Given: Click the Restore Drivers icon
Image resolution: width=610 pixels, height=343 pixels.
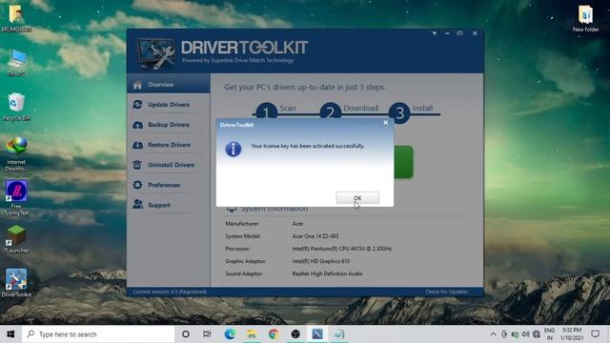Looking at the screenshot, I should pyautogui.click(x=137, y=145).
